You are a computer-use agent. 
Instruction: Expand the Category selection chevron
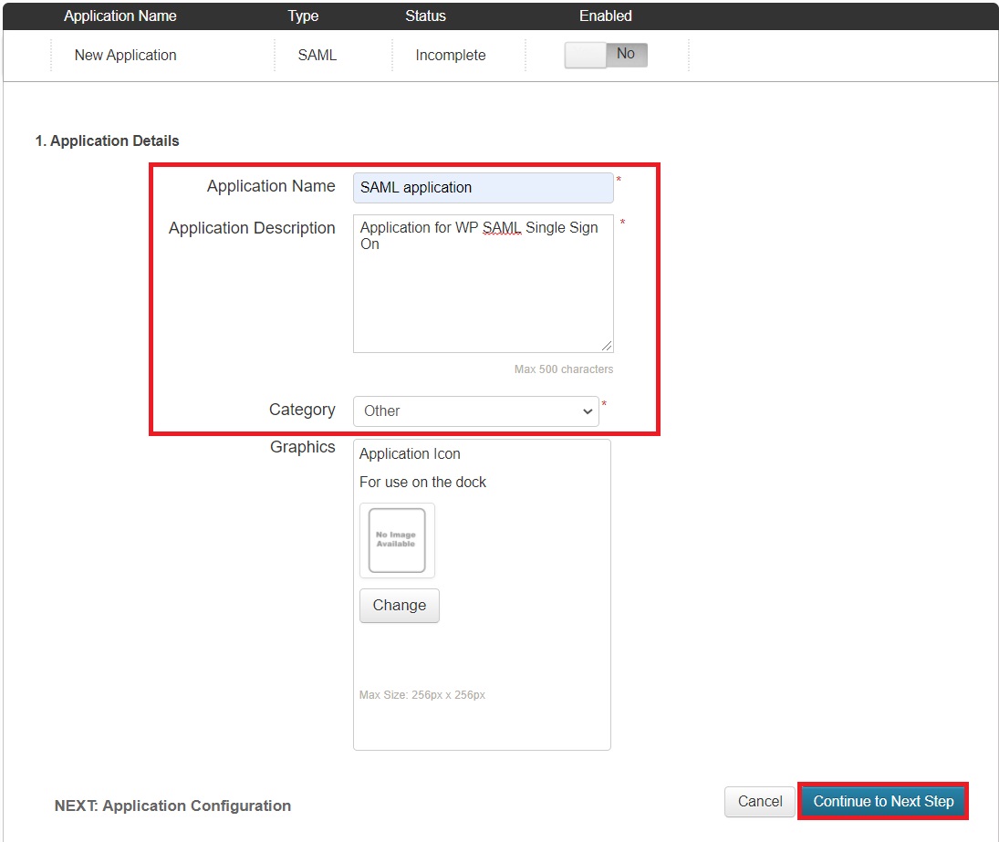[x=588, y=411]
